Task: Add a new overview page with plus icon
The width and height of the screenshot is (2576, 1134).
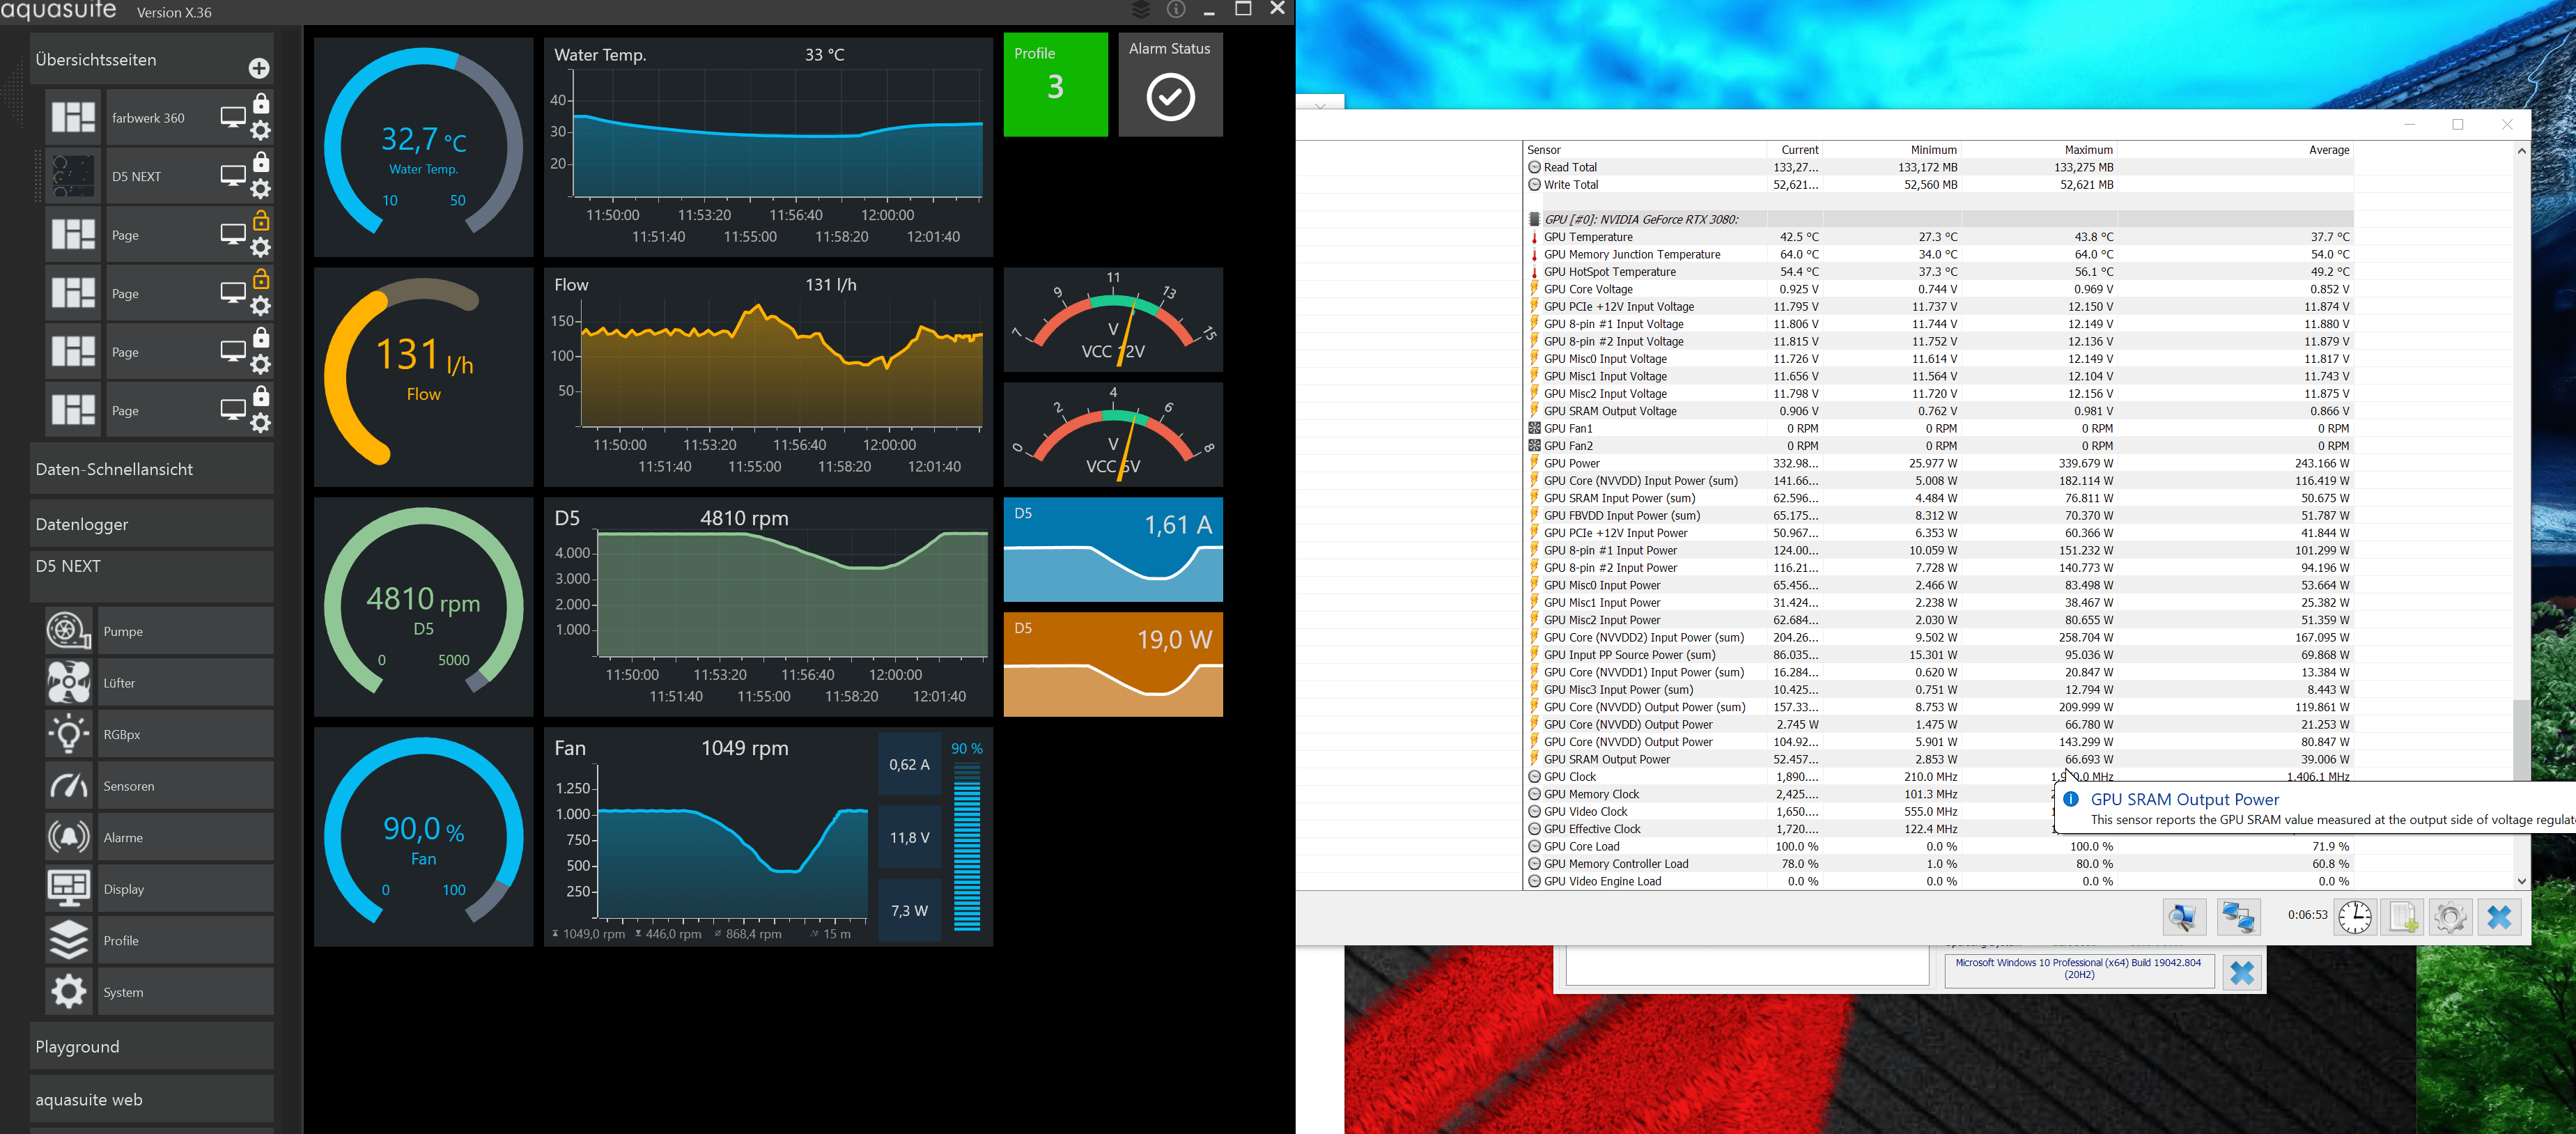Action: [259, 68]
